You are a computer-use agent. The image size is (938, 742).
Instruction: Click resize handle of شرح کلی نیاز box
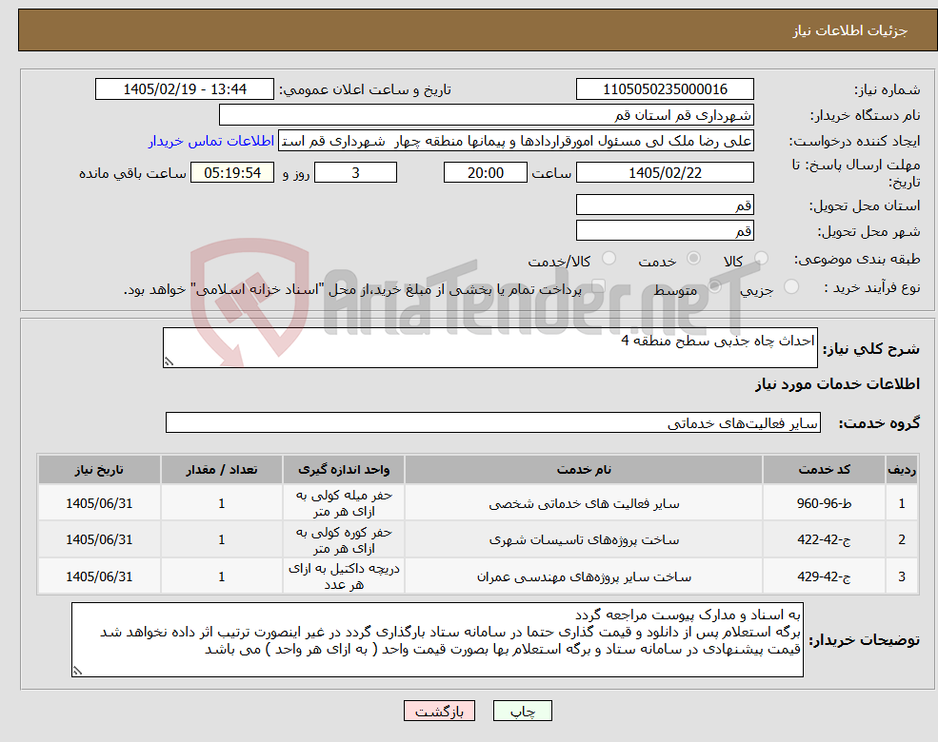169,361
